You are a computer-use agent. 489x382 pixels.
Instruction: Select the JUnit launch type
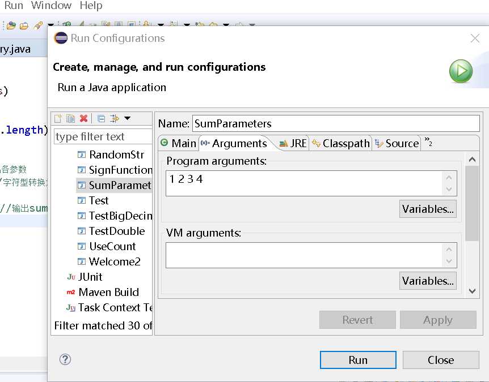[84, 277]
